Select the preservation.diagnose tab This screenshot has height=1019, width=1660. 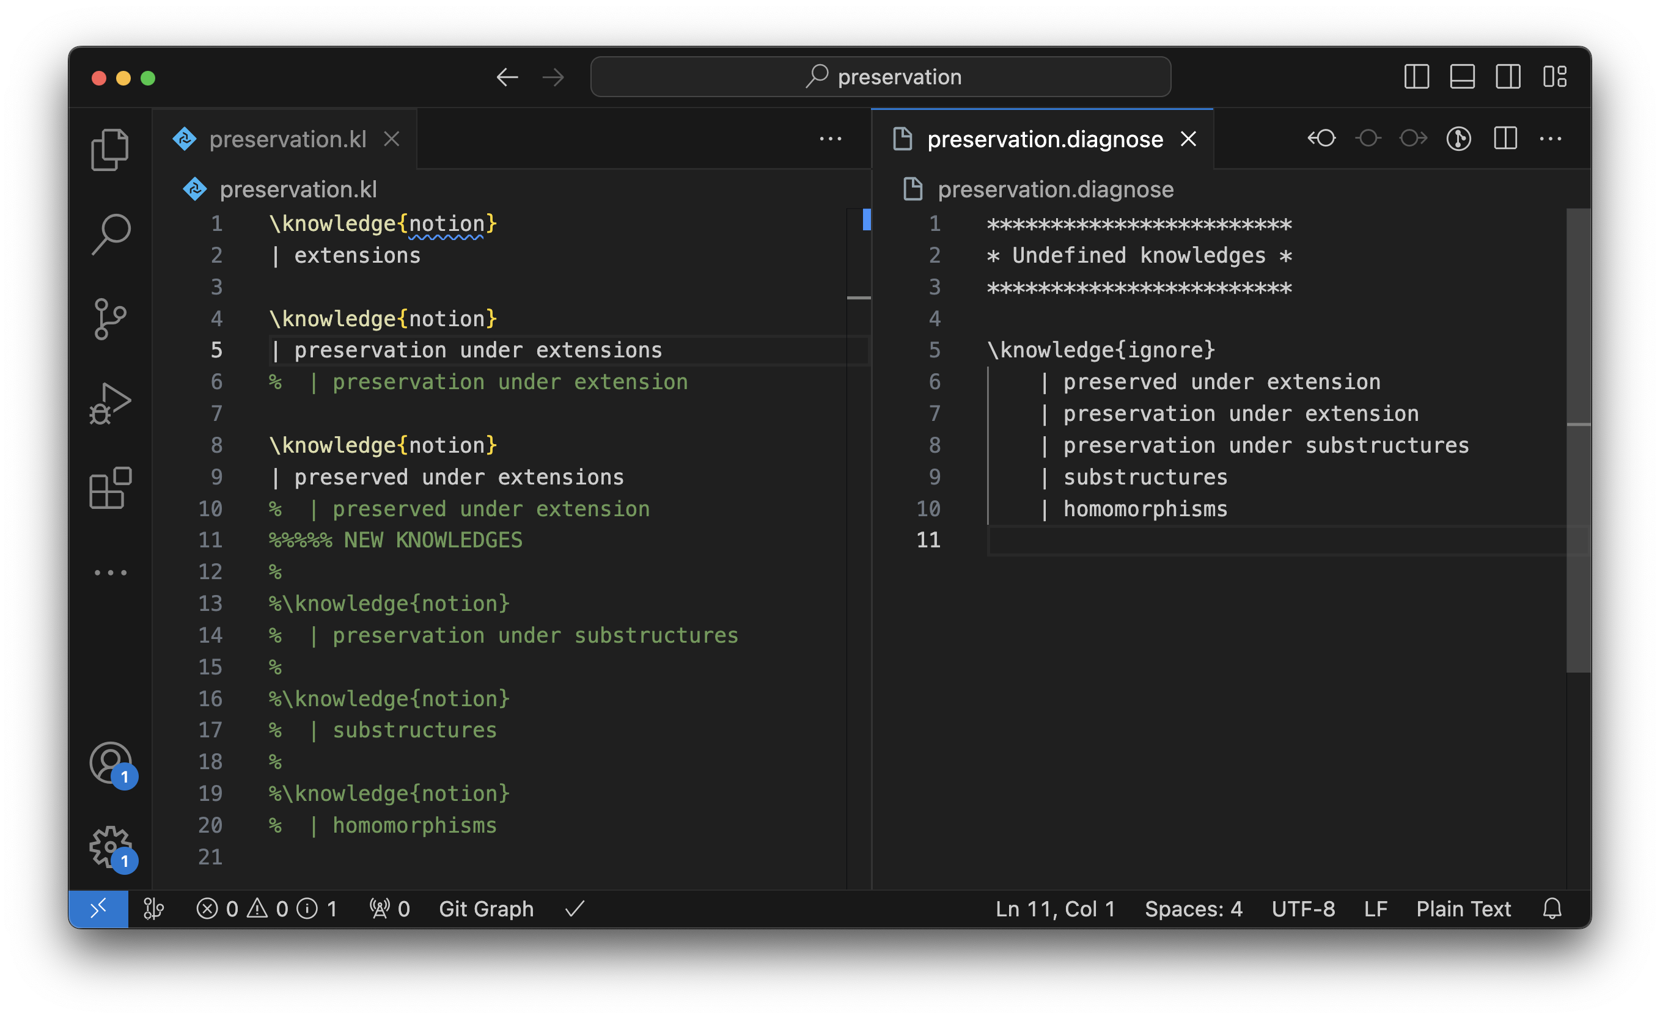pyautogui.click(x=1044, y=139)
